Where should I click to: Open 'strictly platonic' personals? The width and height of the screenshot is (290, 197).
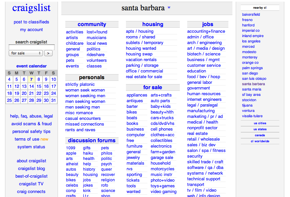point(80,84)
